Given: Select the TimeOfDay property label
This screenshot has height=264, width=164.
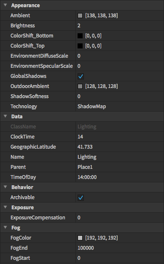Looking at the screenshot, I should [23, 177].
